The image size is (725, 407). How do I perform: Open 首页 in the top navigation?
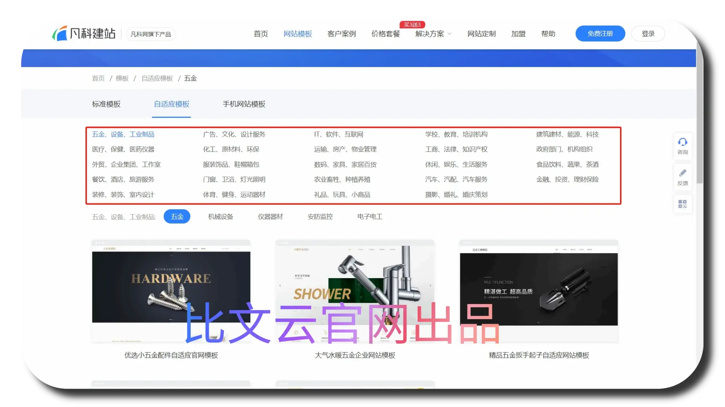(261, 34)
